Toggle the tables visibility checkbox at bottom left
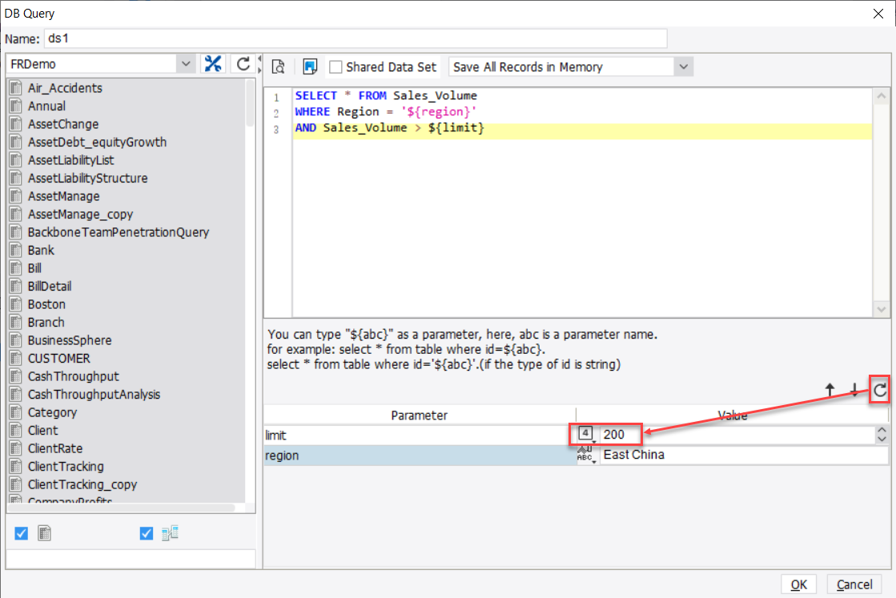896x598 pixels. (20, 532)
